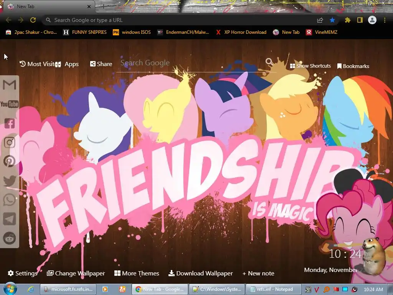
Task: Open Pinterest from the left sidebar
Action: pos(10,161)
